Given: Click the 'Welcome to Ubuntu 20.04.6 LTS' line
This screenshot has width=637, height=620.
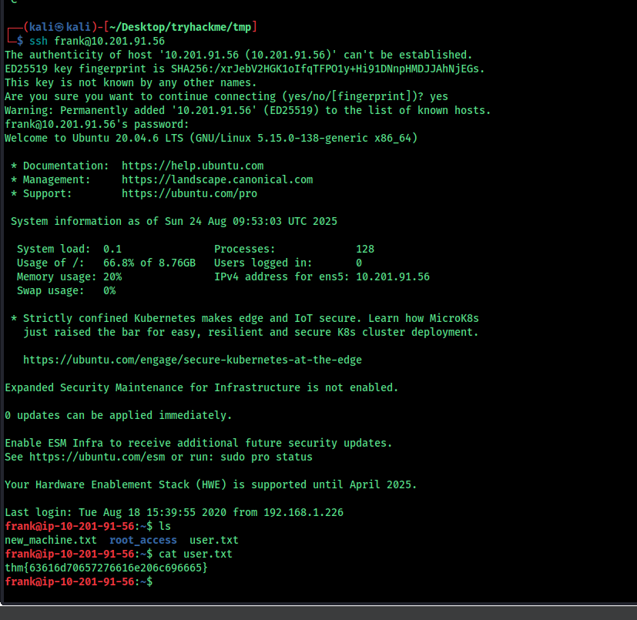Looking at the screenshot, I should click(211, 138).
